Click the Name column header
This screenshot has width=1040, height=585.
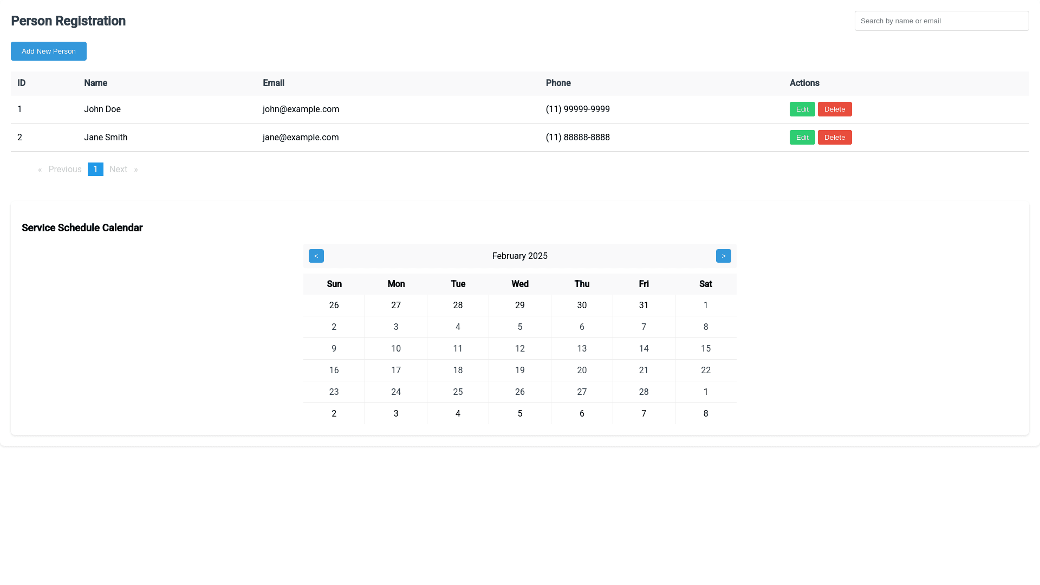[x=95, y=83]
